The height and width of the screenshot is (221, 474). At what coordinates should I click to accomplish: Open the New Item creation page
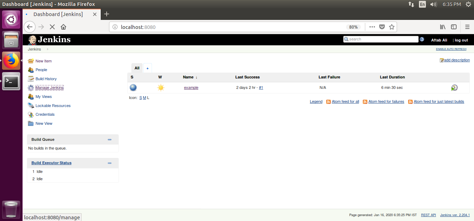coord(43,61)
